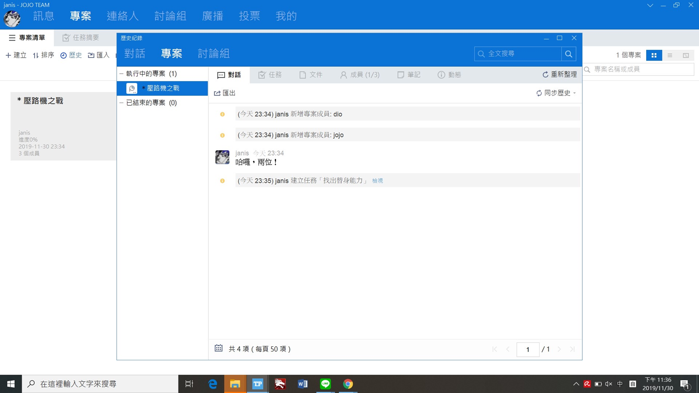Open 成員 (1/3) tab
Image resolution: width=699 pixels, height=393 pixels.
click(x=360, y=75)
